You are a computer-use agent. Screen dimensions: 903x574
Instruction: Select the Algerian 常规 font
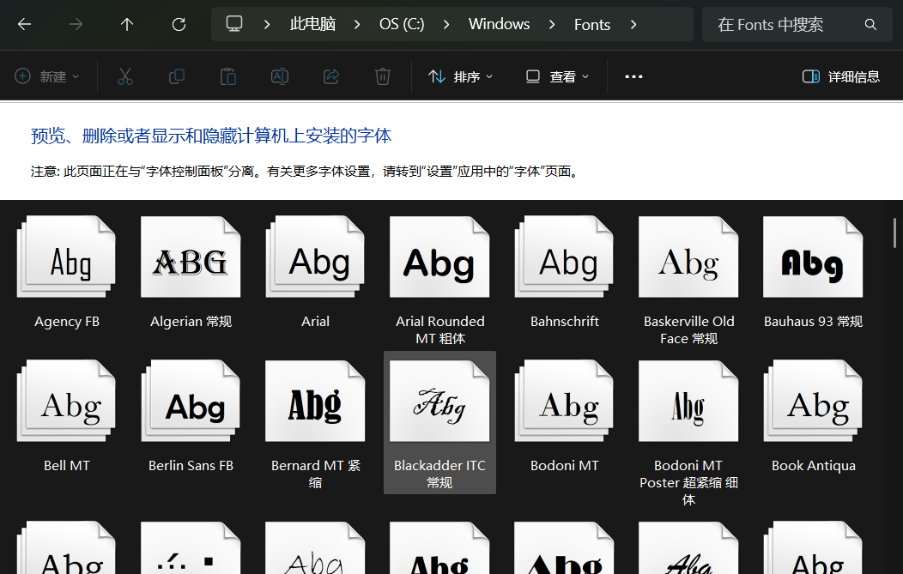pyautogui.click(x=191, y=273)
